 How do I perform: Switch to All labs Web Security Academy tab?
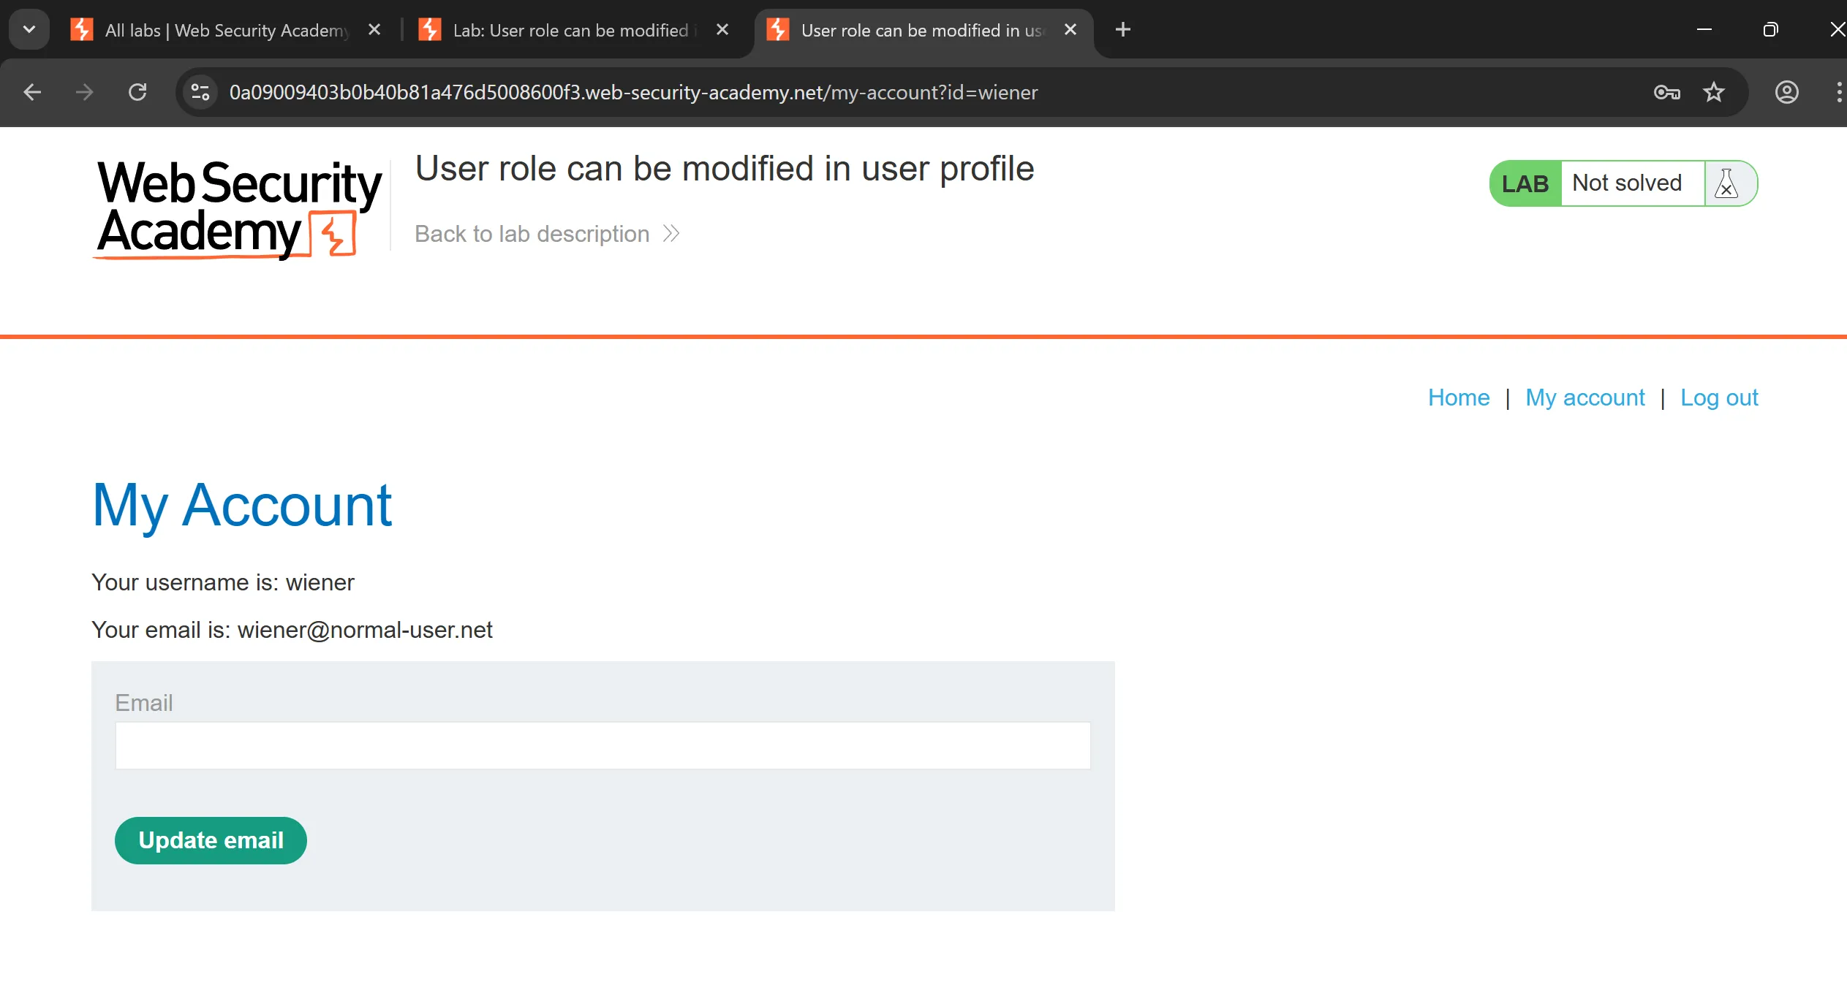point(219,30)
